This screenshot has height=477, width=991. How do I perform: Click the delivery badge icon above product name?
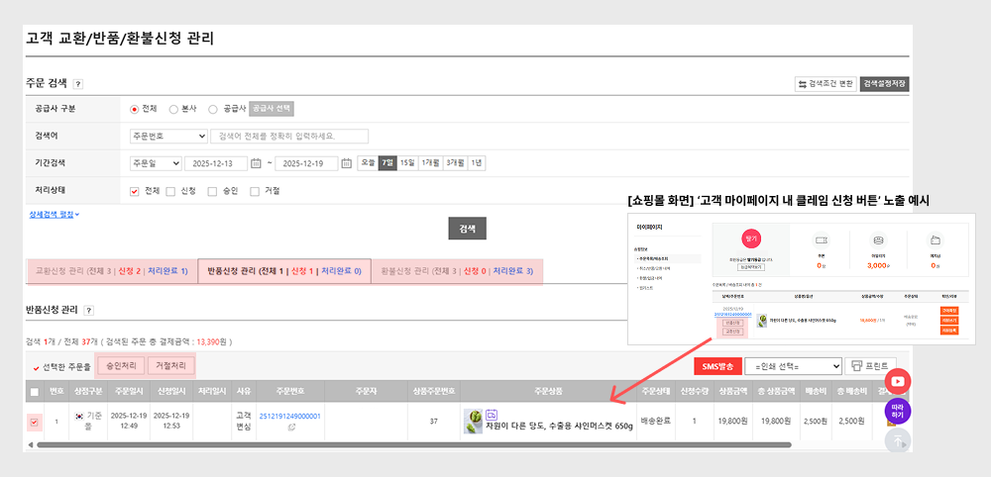tap(492, 415)
